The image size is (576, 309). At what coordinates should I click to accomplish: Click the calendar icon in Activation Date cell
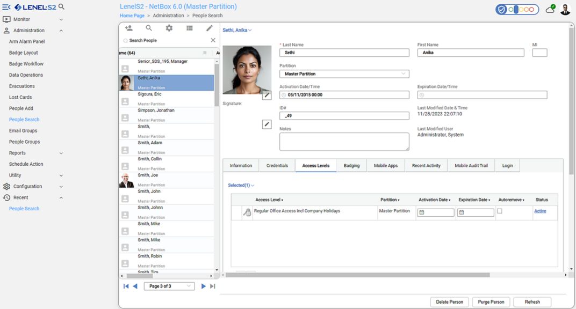point(422,212)
